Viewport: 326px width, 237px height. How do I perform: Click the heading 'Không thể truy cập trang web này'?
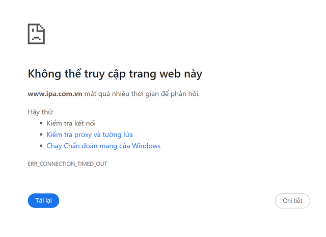[x=115, y=73]
